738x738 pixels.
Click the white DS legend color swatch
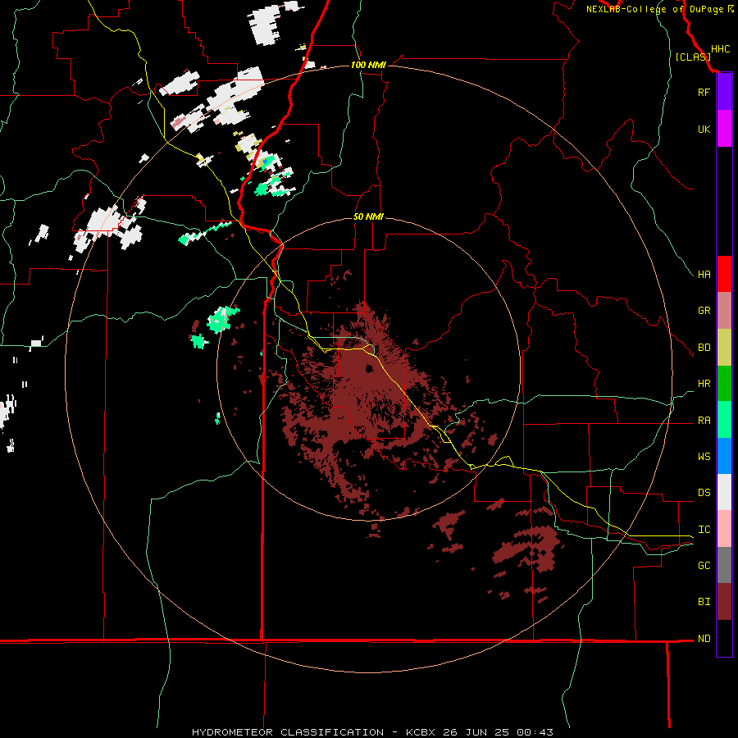(x=724, y=492)
